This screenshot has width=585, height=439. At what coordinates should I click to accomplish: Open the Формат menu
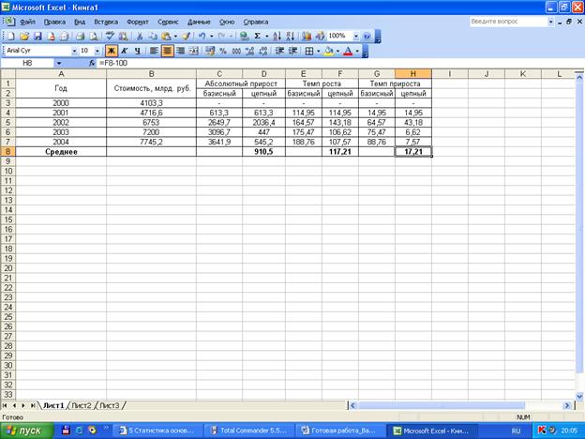point(137,21)
